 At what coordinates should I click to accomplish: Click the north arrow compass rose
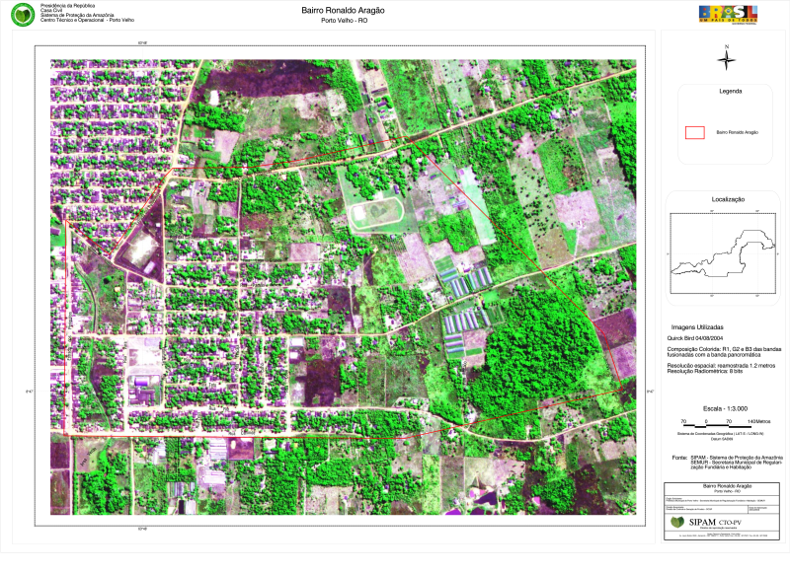(727, 58)
